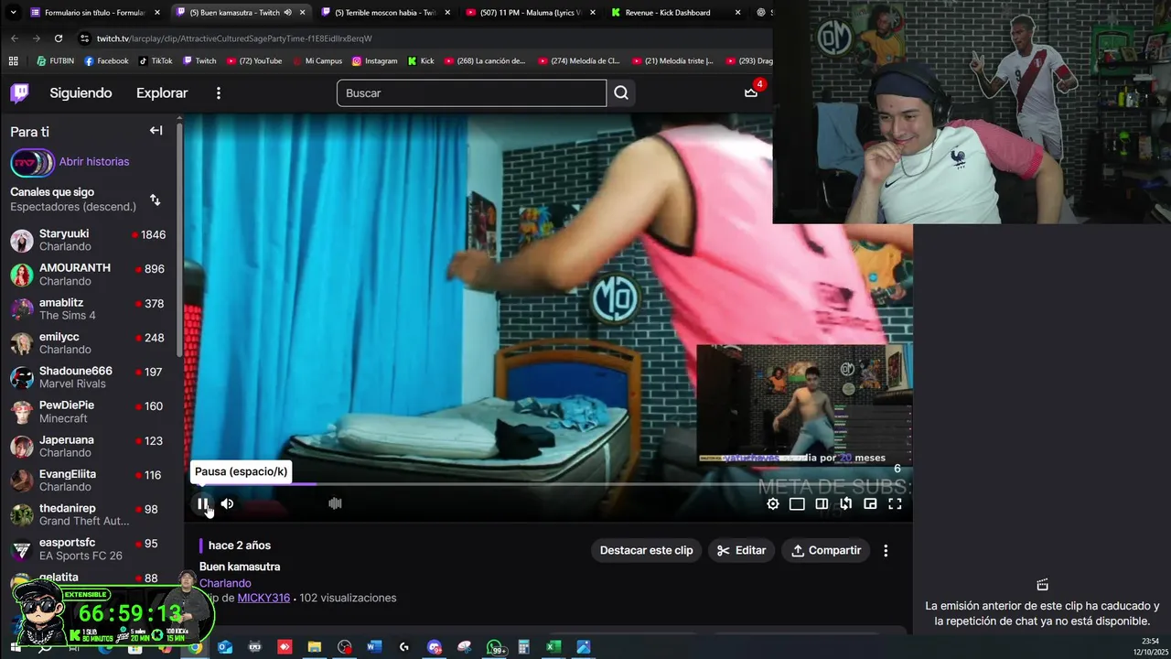Pause the clip playback

click(202, 503)
